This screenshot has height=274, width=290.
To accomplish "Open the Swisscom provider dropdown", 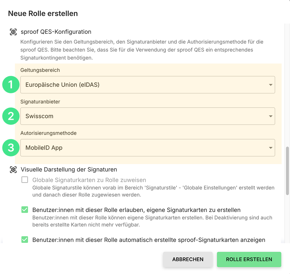I will [x=148, y=116].
